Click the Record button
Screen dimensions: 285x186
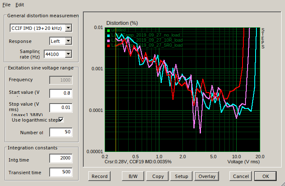tap(100, 176)
